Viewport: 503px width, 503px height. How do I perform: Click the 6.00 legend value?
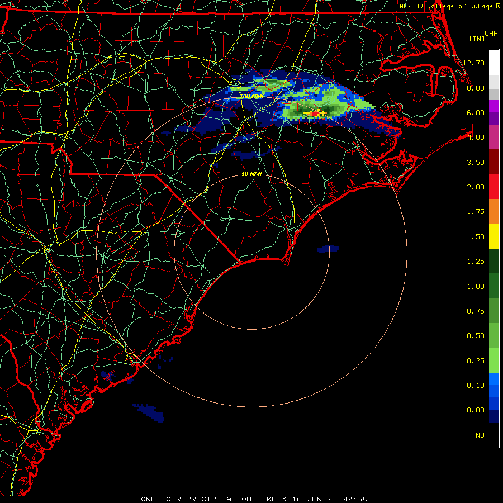(x=476, y=112)
